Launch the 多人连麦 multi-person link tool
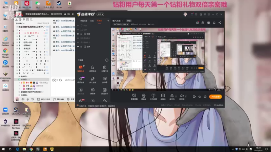This screenshot has height=152, width=271. pyautogui.click(x=92, y=80)
